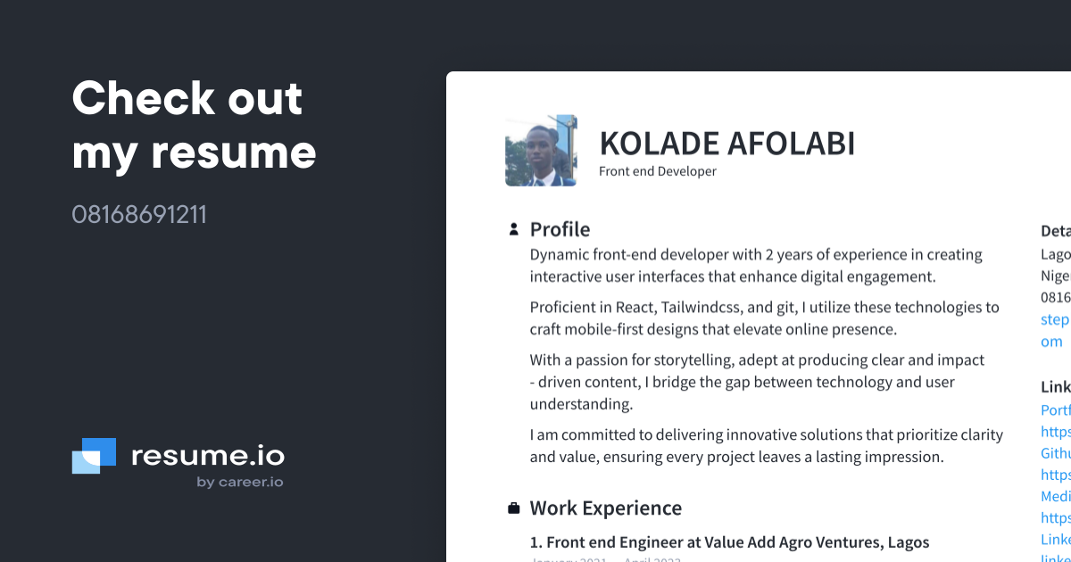Open the LinkedIn link in sidebar
This screenshot has width=1071, height=562.
click(x=1056, y=540)
